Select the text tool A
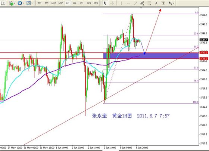209x151 pixels. point(156,3)
